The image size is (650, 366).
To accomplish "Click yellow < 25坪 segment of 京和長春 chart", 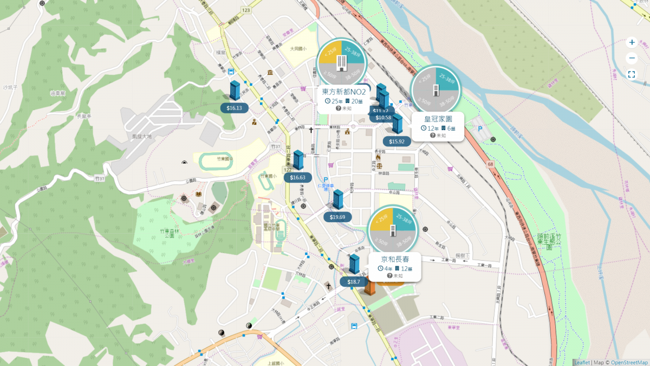I will pyautogui.click(x=381, y=219).
